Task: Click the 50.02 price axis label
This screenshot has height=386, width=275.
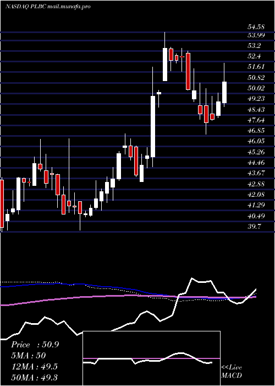Action: click(256, 88)
